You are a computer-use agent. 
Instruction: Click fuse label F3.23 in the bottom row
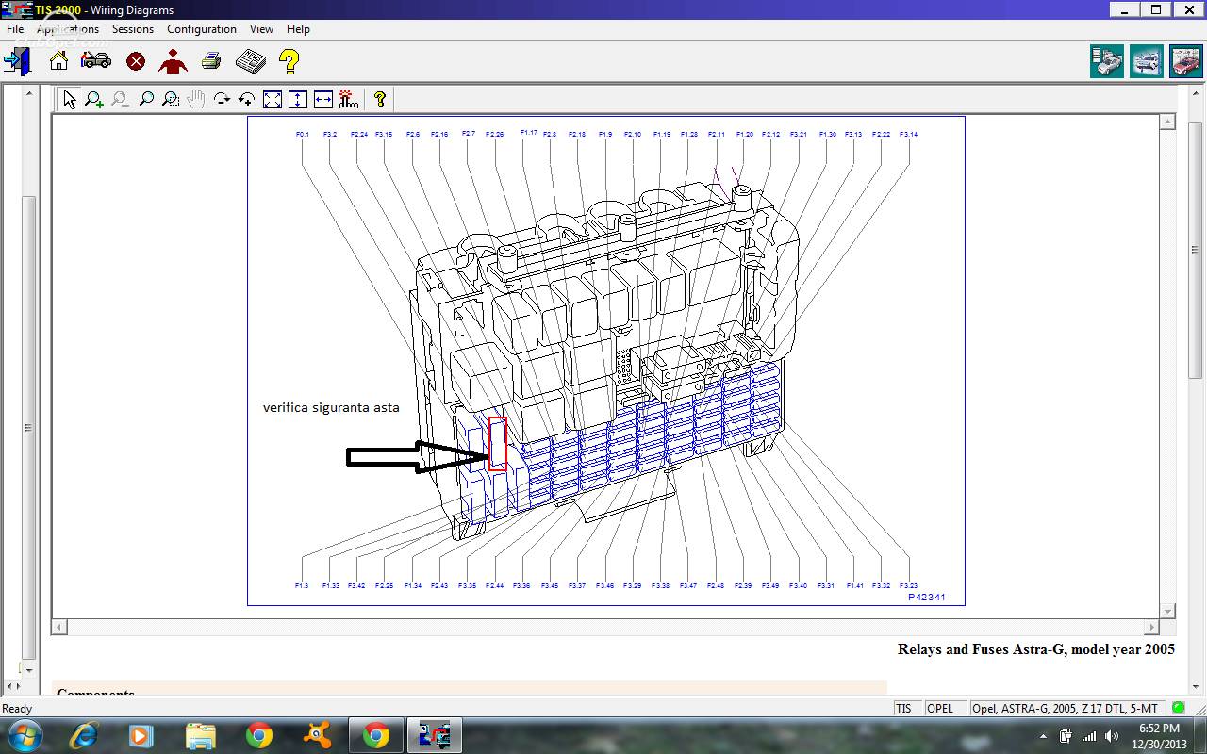coord(908,586)
